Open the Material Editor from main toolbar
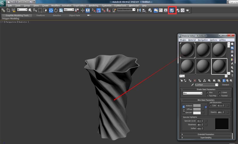The width and height of the screenshot is (238, 144). tap(172, 10)
